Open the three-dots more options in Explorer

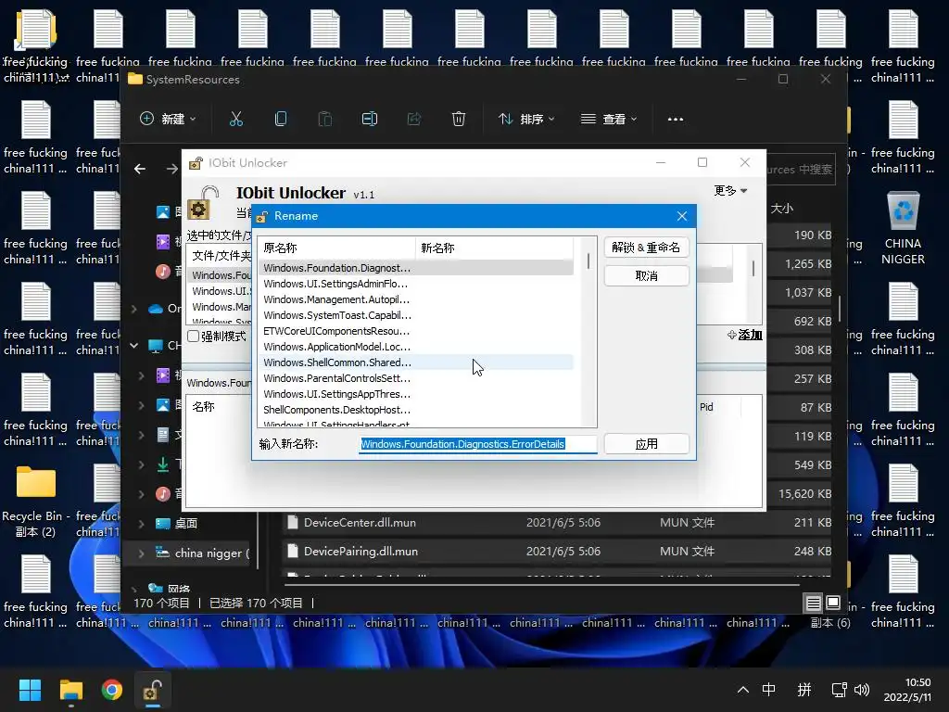coord(676,120)
